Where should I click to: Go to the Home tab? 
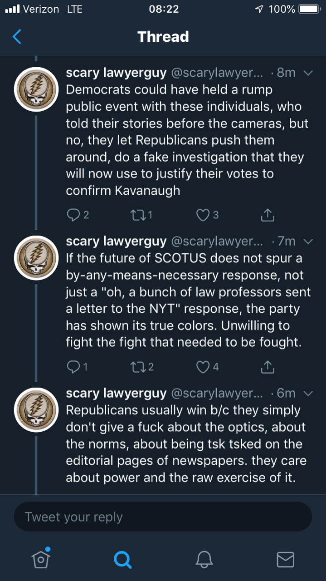[41, 559]
